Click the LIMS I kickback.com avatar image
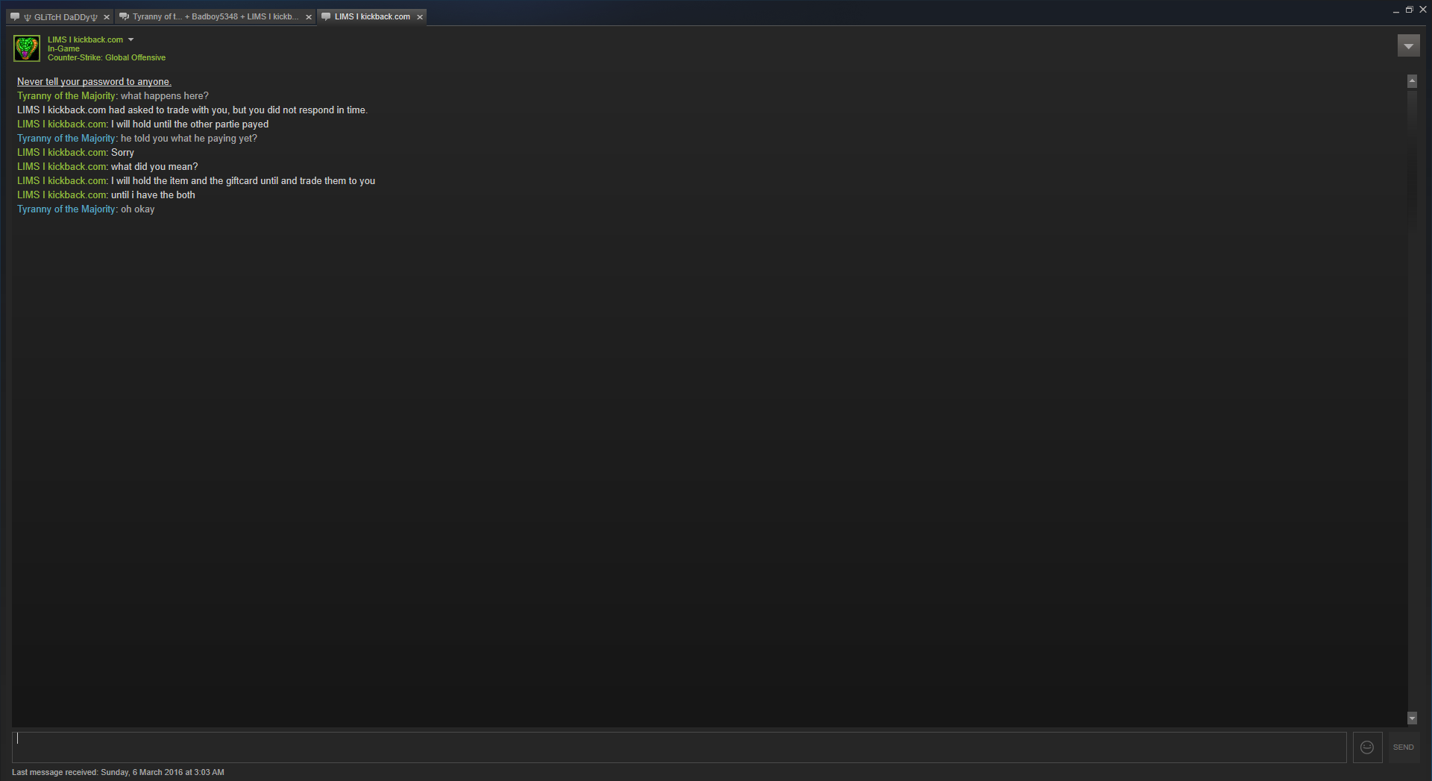This screenshot has height=781, width=1432. click(27, 48)
